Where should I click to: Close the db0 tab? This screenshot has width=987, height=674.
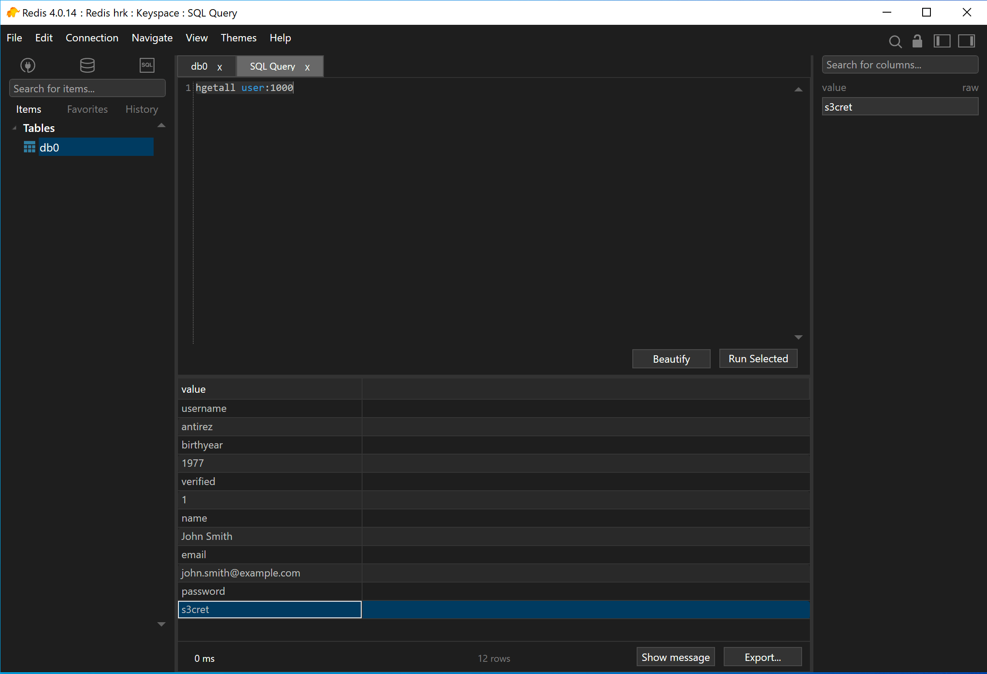click(x=220, y=67)
